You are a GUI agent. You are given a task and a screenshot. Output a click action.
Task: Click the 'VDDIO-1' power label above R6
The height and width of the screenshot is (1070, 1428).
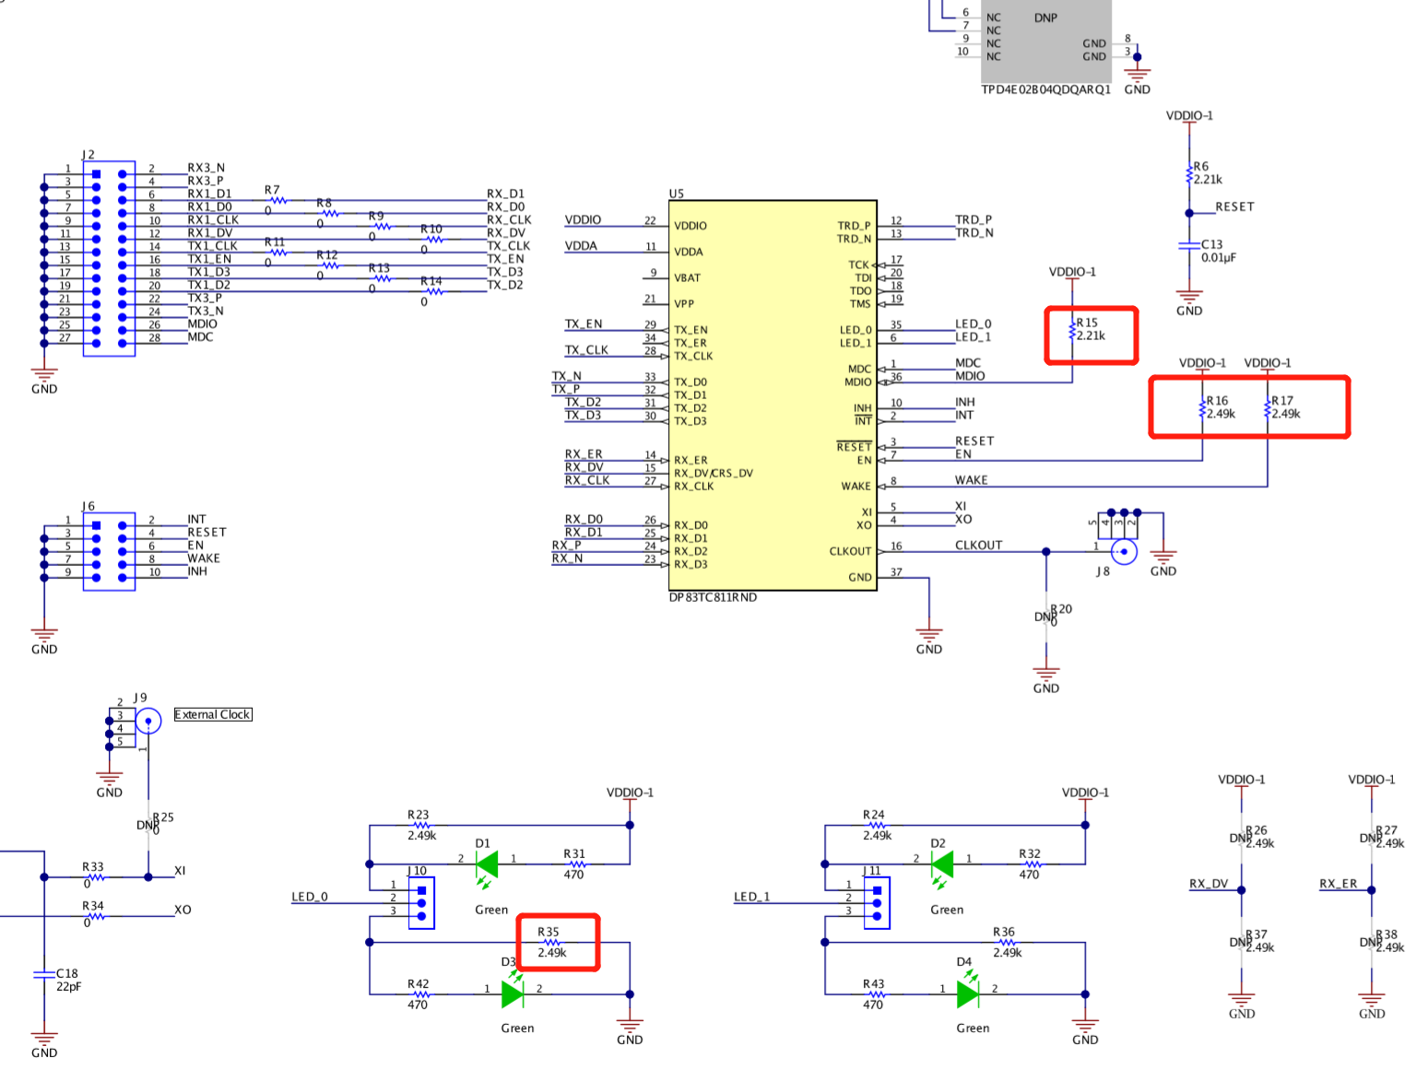(1189, 115)
